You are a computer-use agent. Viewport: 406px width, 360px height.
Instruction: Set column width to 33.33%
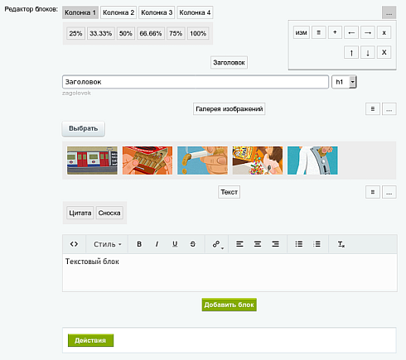(x=101, y=33)
